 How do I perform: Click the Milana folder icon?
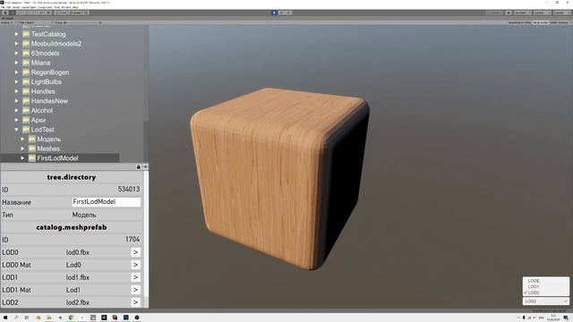click(x=26, y=63)
